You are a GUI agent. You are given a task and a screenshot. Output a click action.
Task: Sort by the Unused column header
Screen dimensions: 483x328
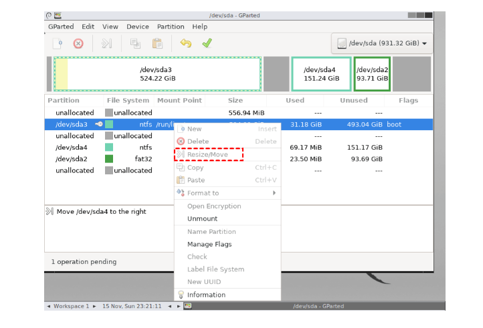tap(353, 101)
